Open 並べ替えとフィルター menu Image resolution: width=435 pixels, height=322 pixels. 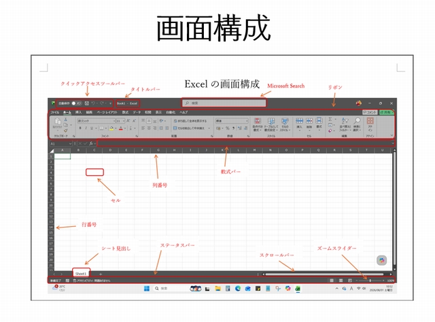tap(345, 124)
